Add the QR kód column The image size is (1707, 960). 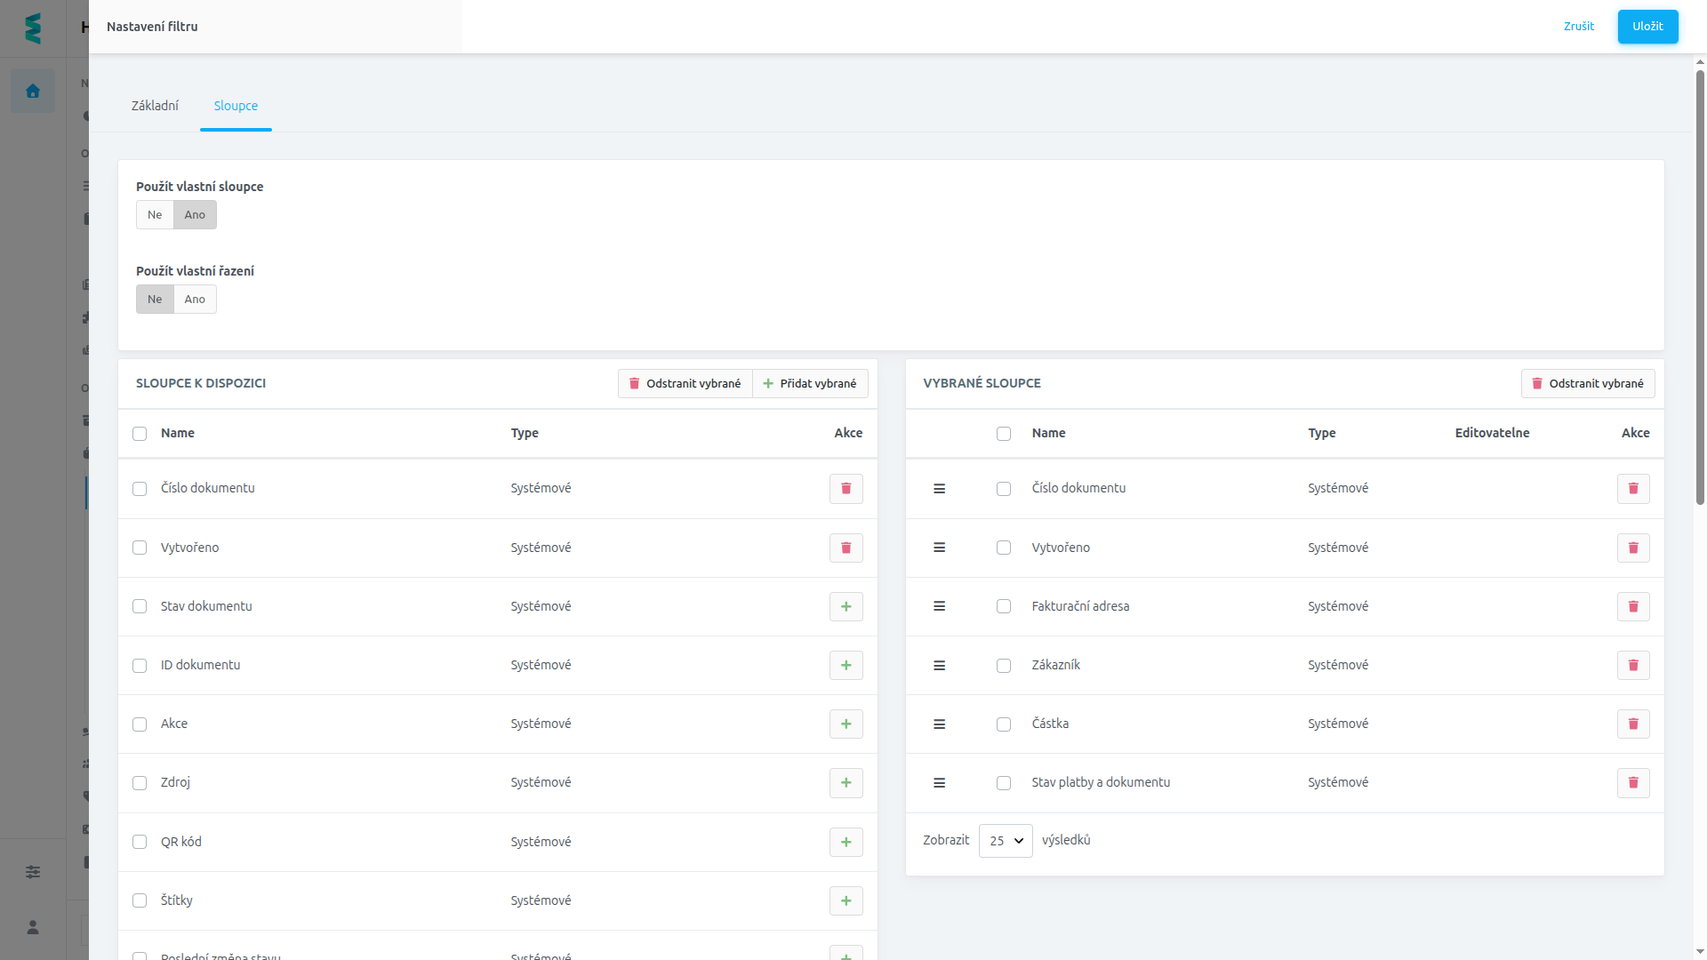845,842
